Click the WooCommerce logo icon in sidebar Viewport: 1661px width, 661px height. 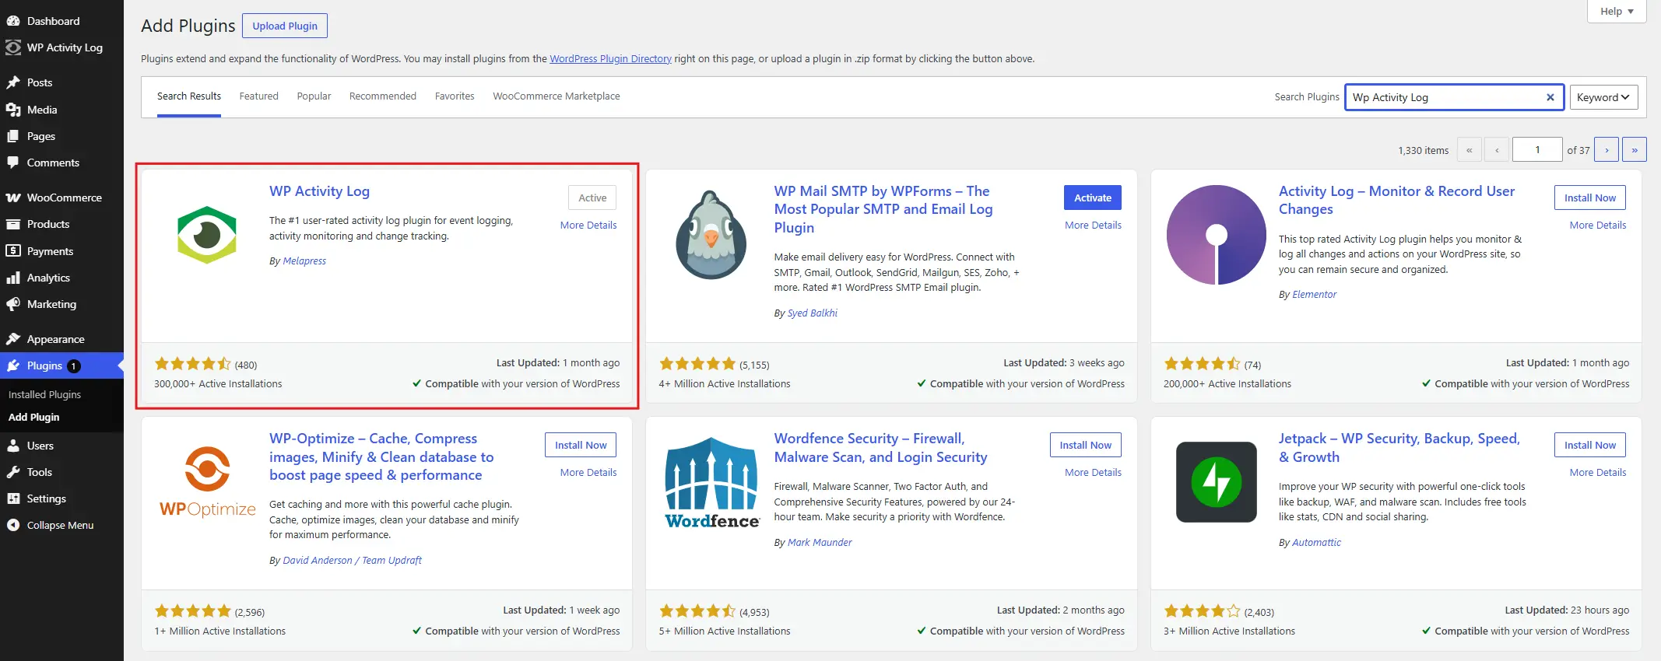pos(13,198)
